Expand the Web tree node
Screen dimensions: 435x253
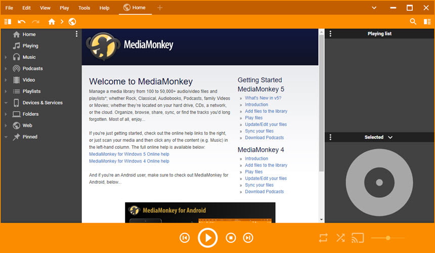click(6, 125)
